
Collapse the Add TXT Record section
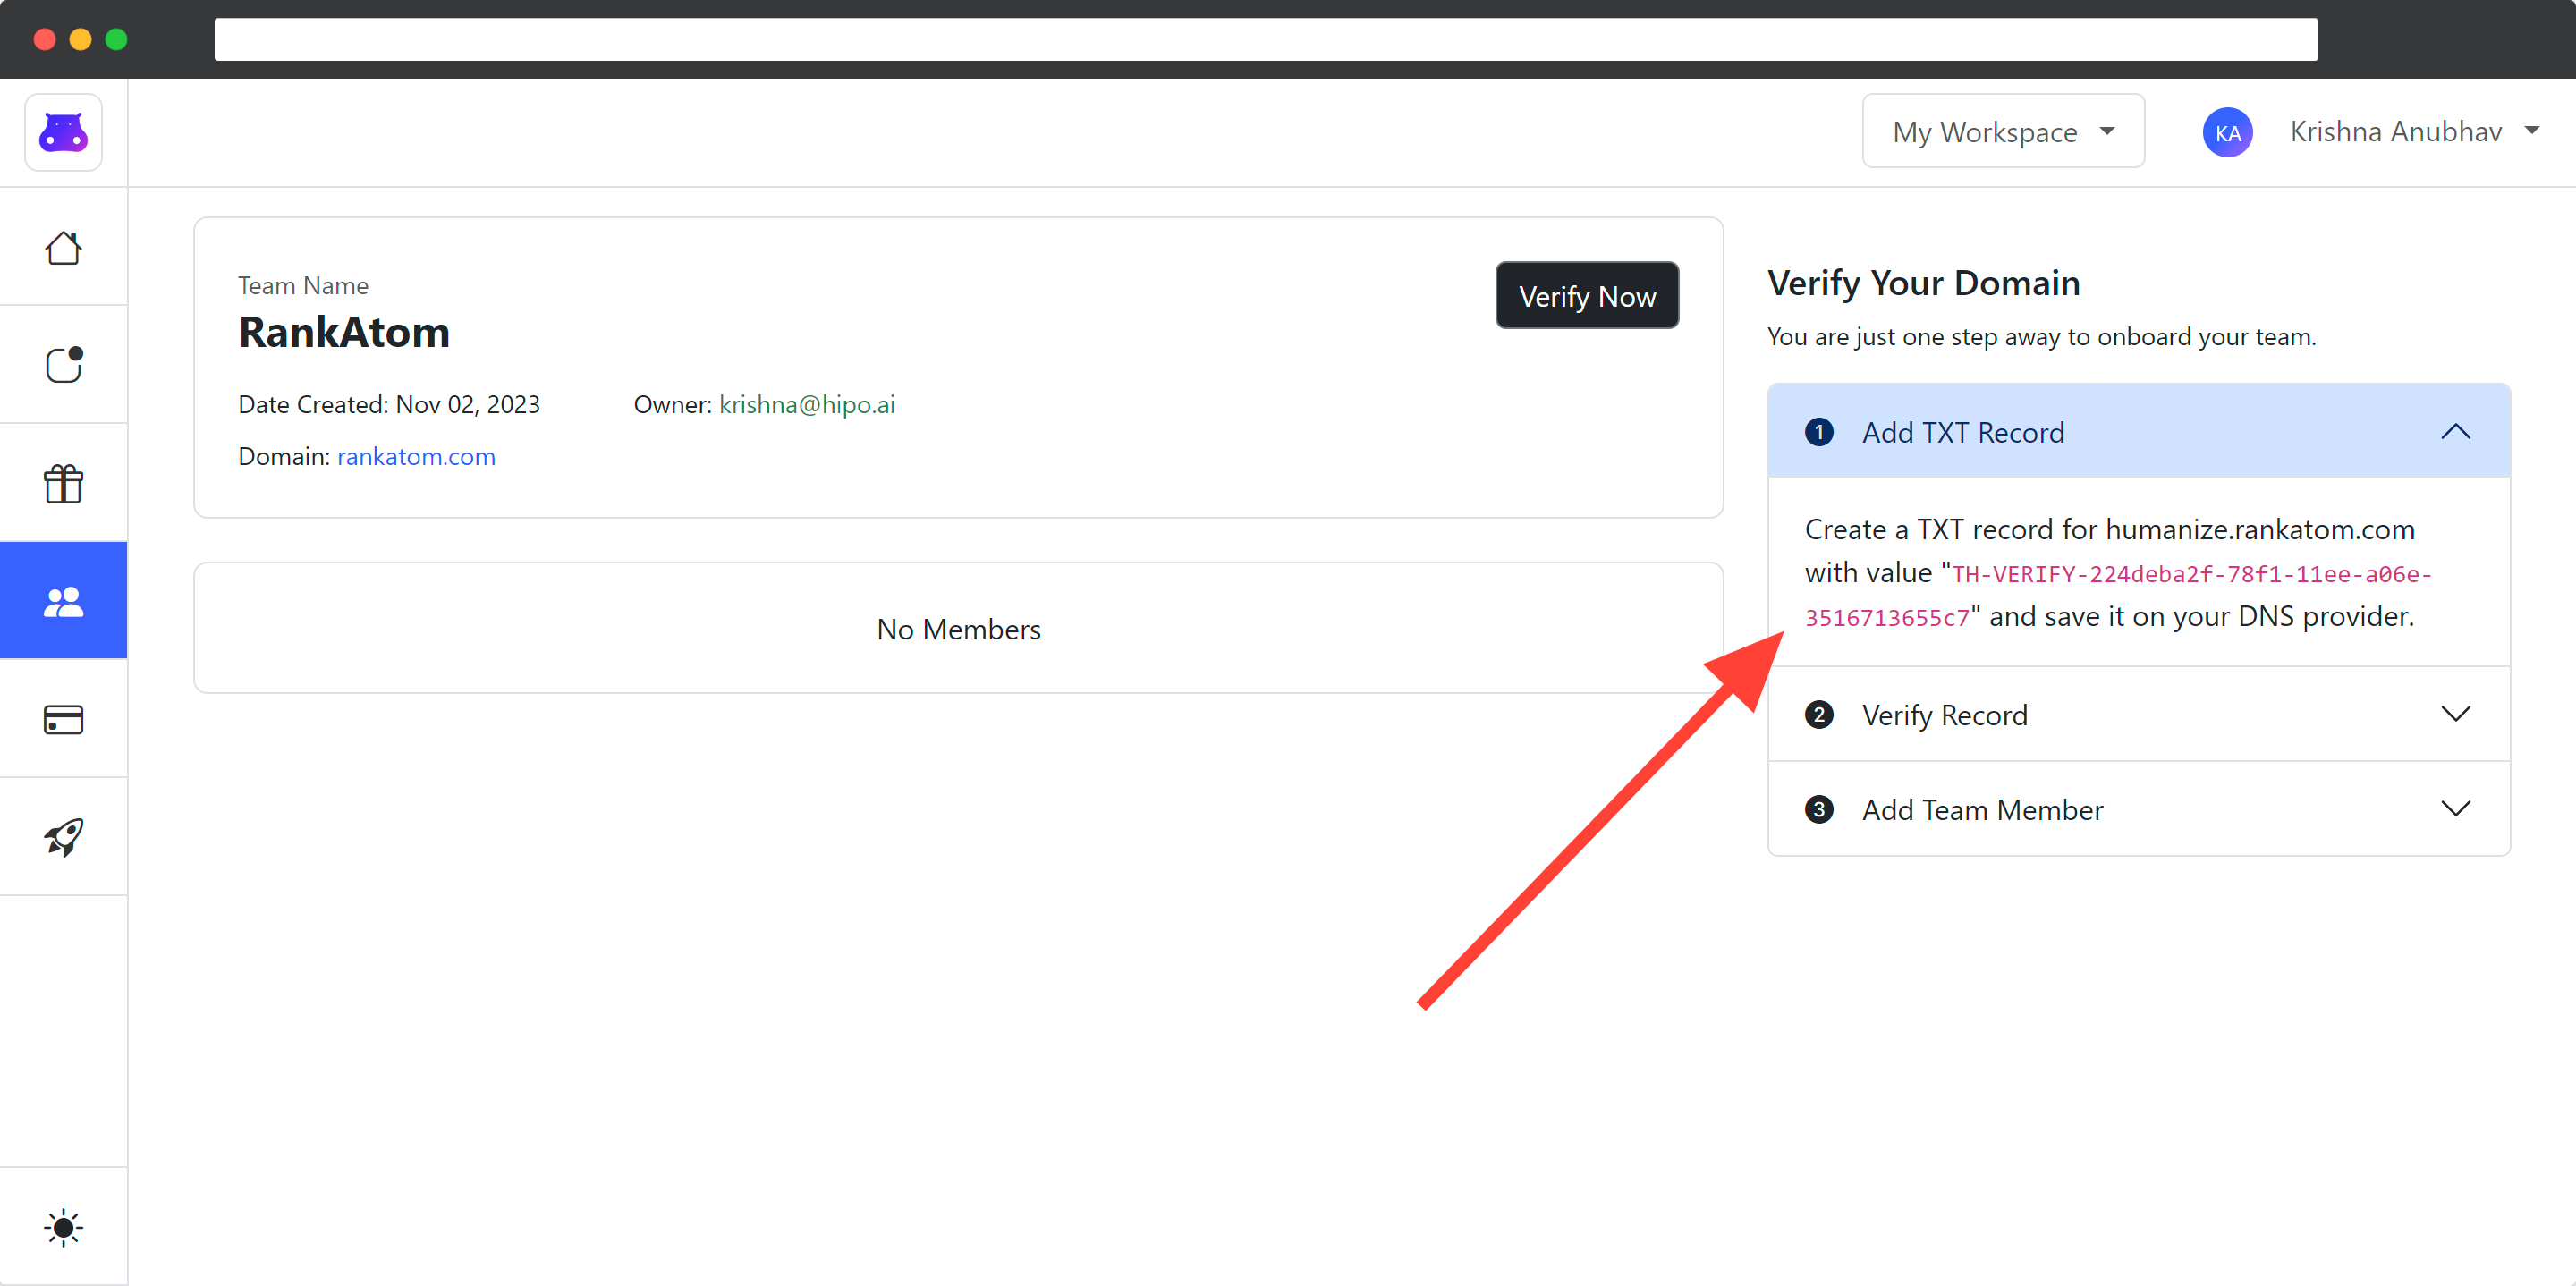(x=2139, y=432)
